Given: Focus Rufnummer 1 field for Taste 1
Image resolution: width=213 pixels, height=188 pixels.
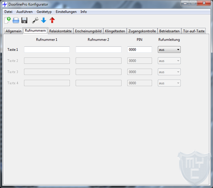Looking at the screenshot, I should coord(47,50).
